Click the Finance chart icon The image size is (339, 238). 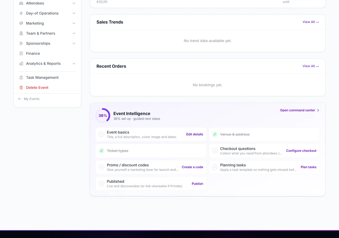point(21,53)
